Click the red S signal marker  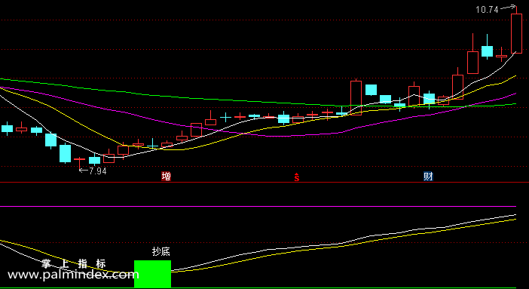(x=297, y=177)
